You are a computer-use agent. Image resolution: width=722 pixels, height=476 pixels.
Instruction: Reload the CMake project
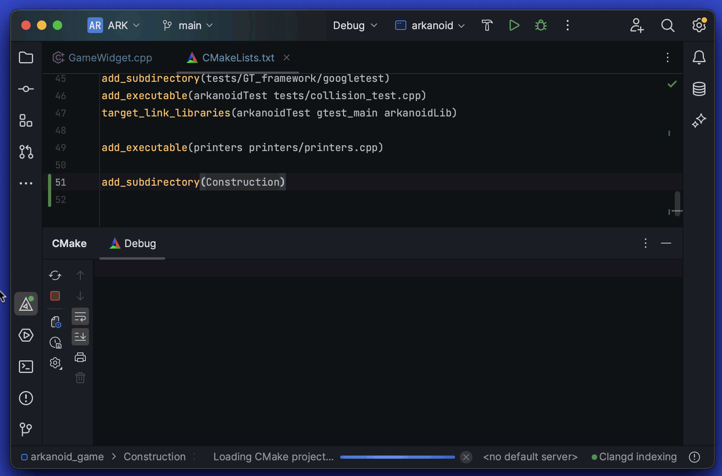click(55, 275)
